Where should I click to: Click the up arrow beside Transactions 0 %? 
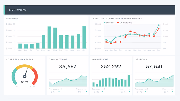59,92
